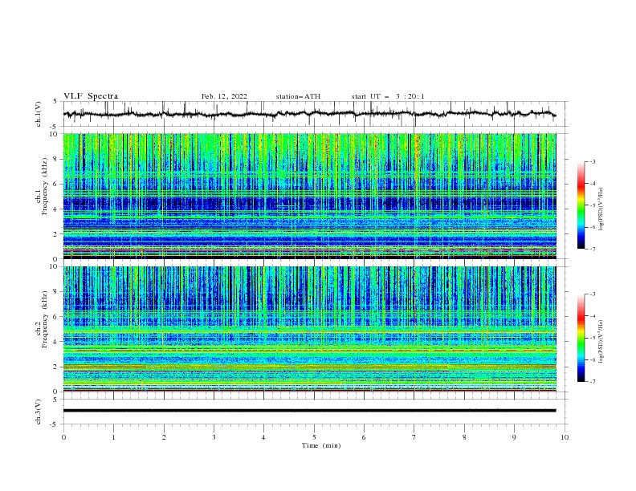Click the "station=ATH" header text

point(298,96)
